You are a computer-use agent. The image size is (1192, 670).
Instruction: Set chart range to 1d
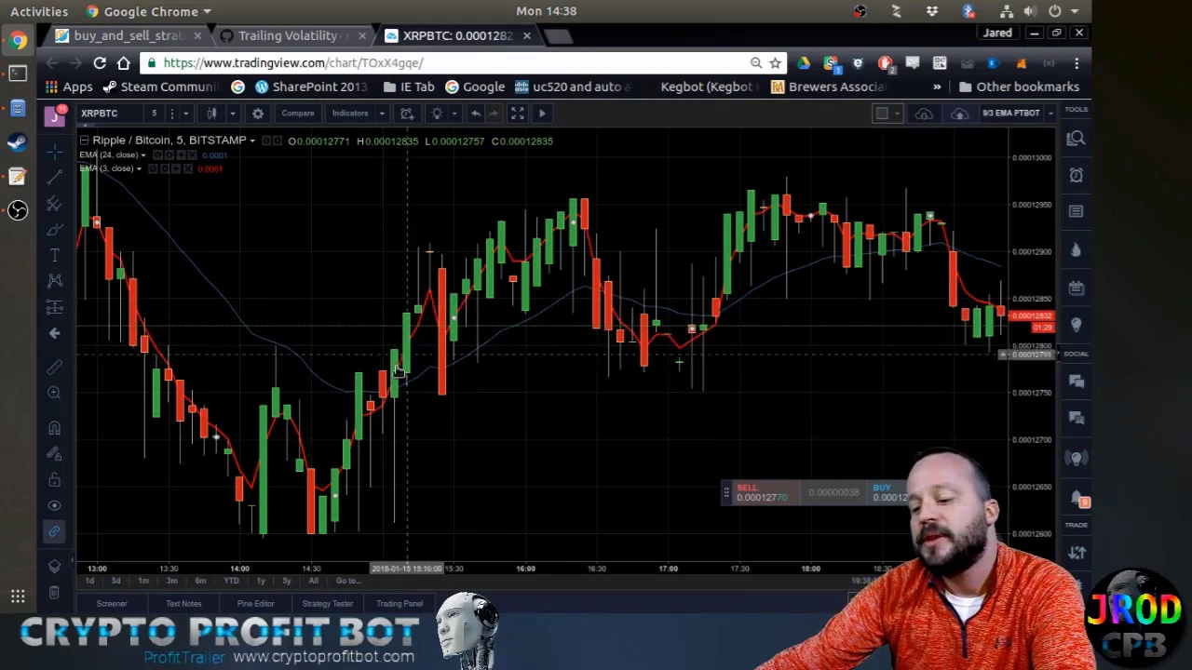pyautogui.click(x=89, y=581)
